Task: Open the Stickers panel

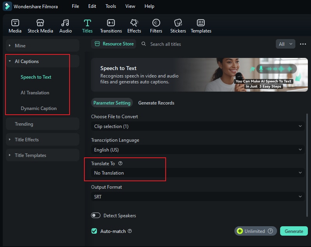Action: [178, 26]
